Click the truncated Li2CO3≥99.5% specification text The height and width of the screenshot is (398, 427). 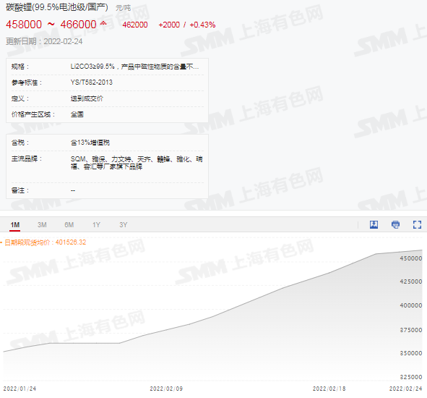134,67
